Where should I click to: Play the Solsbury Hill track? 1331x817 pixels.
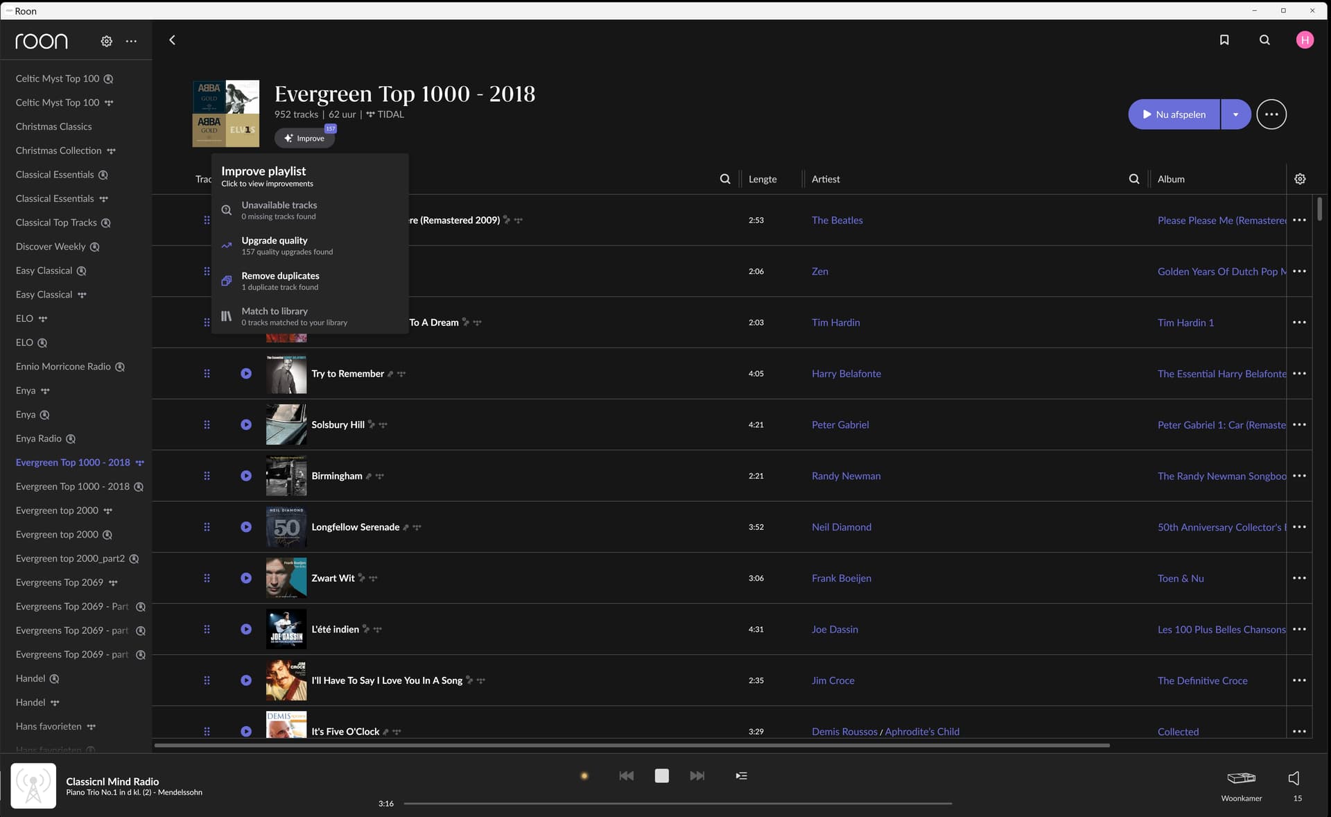tap(246, 424)
